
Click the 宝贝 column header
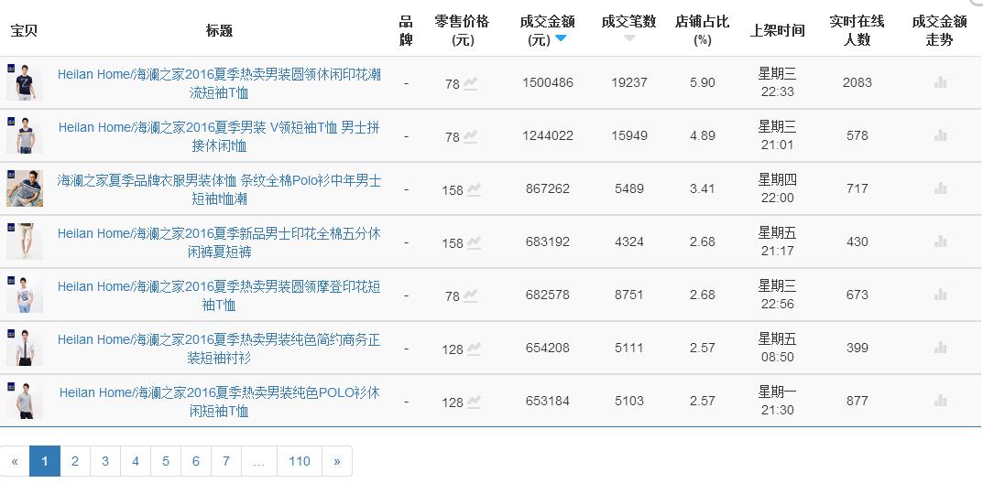click(24, 31)
